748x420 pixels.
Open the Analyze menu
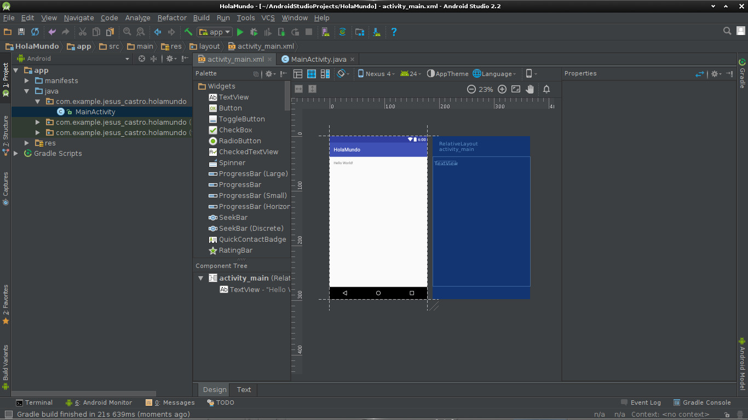[137, 17]
